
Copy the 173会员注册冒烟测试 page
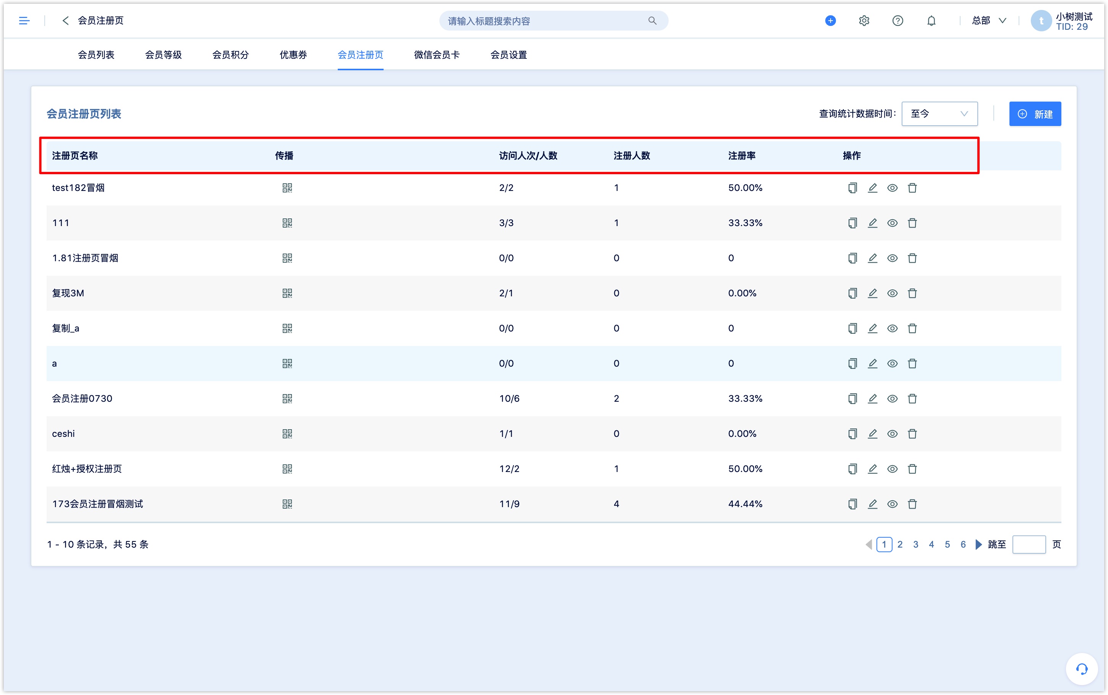point(852,504)
